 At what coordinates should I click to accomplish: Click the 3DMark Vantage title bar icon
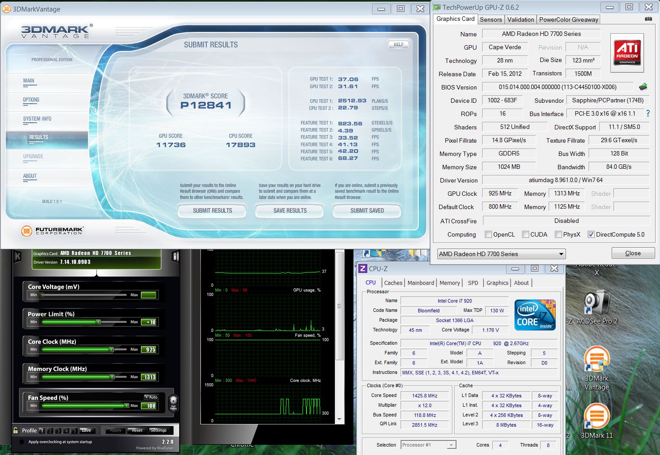(6, 9)
